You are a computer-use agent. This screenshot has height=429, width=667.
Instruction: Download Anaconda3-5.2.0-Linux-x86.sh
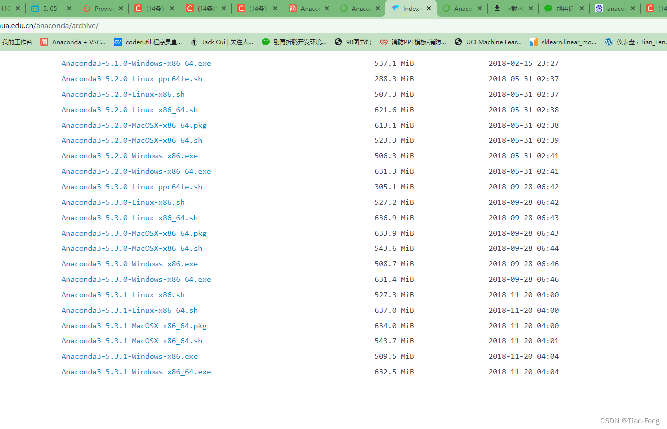click(x=123, y=94)
